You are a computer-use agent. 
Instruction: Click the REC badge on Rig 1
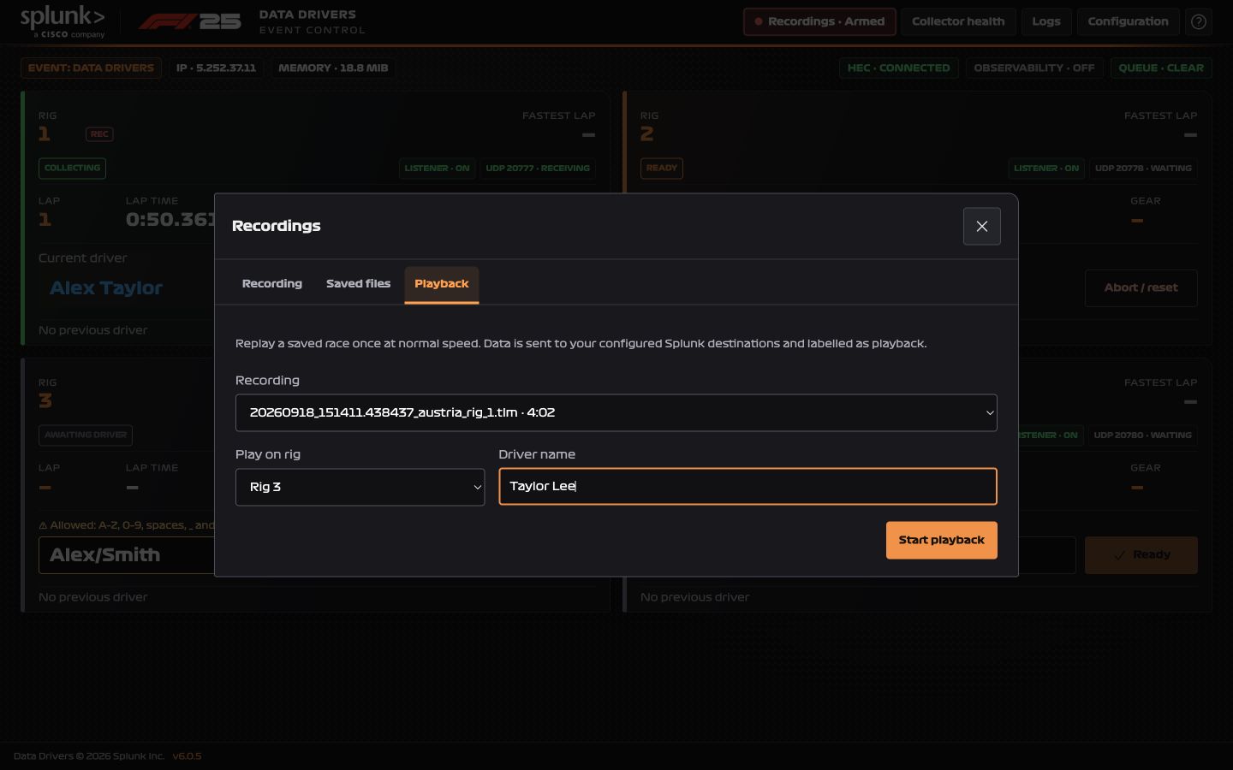click(99, 134)
